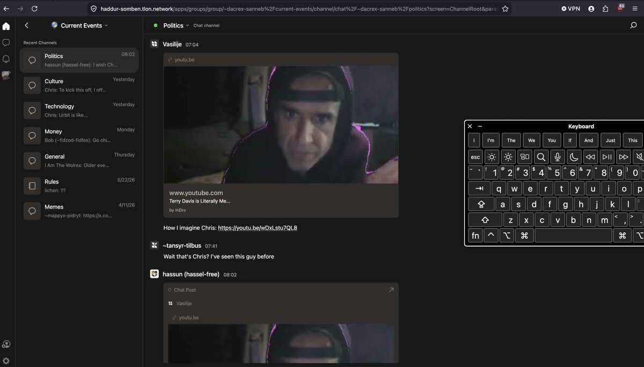Image resolution: width=644 pixels, height=367 pixels.
Task: Reload the page in the browser toolbar
Action: point(34,9)
